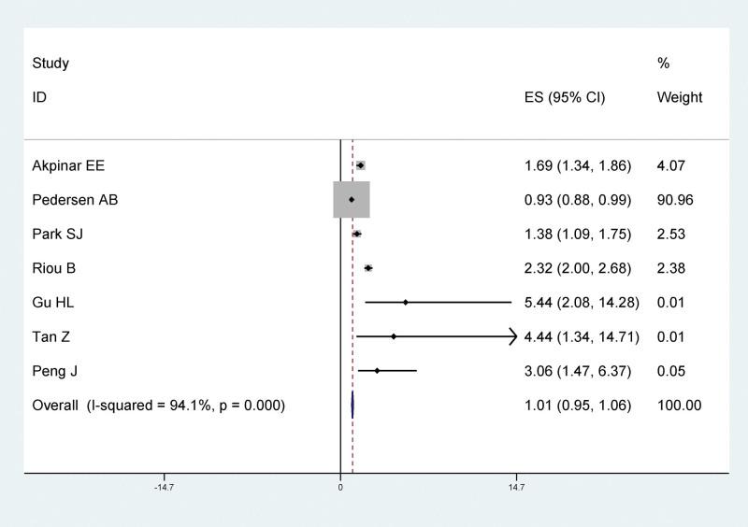Click the blue Overall diamond marker

pyautogui.click(x=352, y=406)
